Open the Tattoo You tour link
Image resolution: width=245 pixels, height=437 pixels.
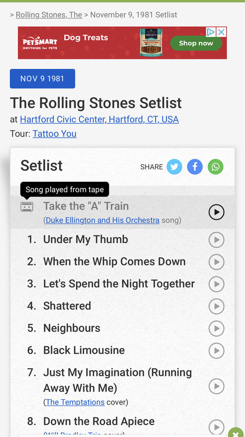click(x=54, y=134)
